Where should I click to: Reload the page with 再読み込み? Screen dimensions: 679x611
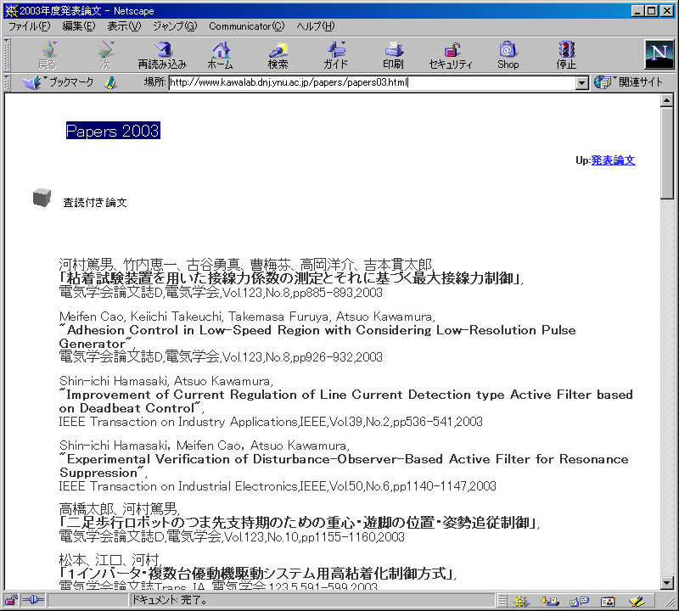162,55
